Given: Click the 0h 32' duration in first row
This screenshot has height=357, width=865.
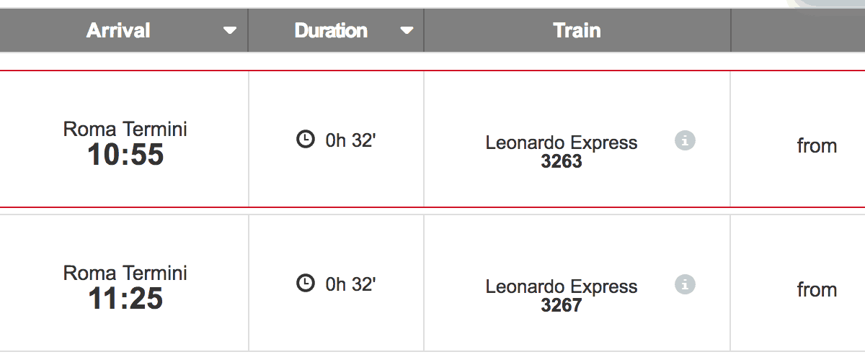Looking at the screenshot, I should [351, 140].
